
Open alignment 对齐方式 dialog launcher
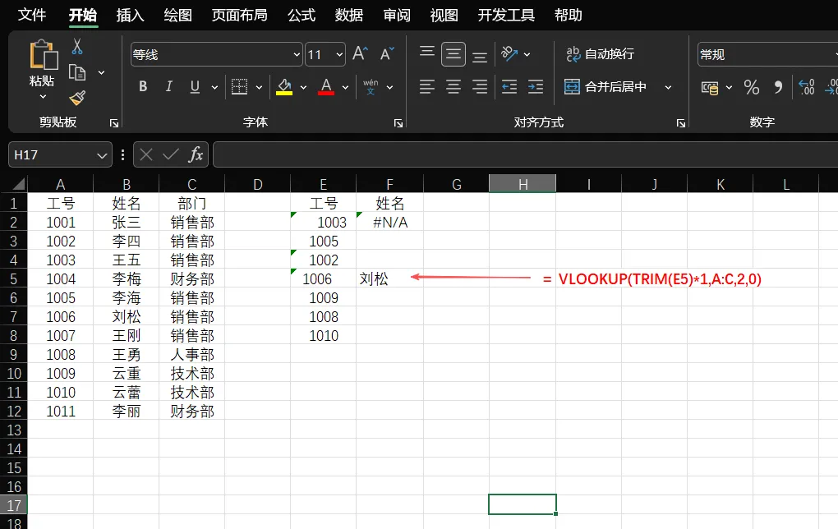[681, 123]
